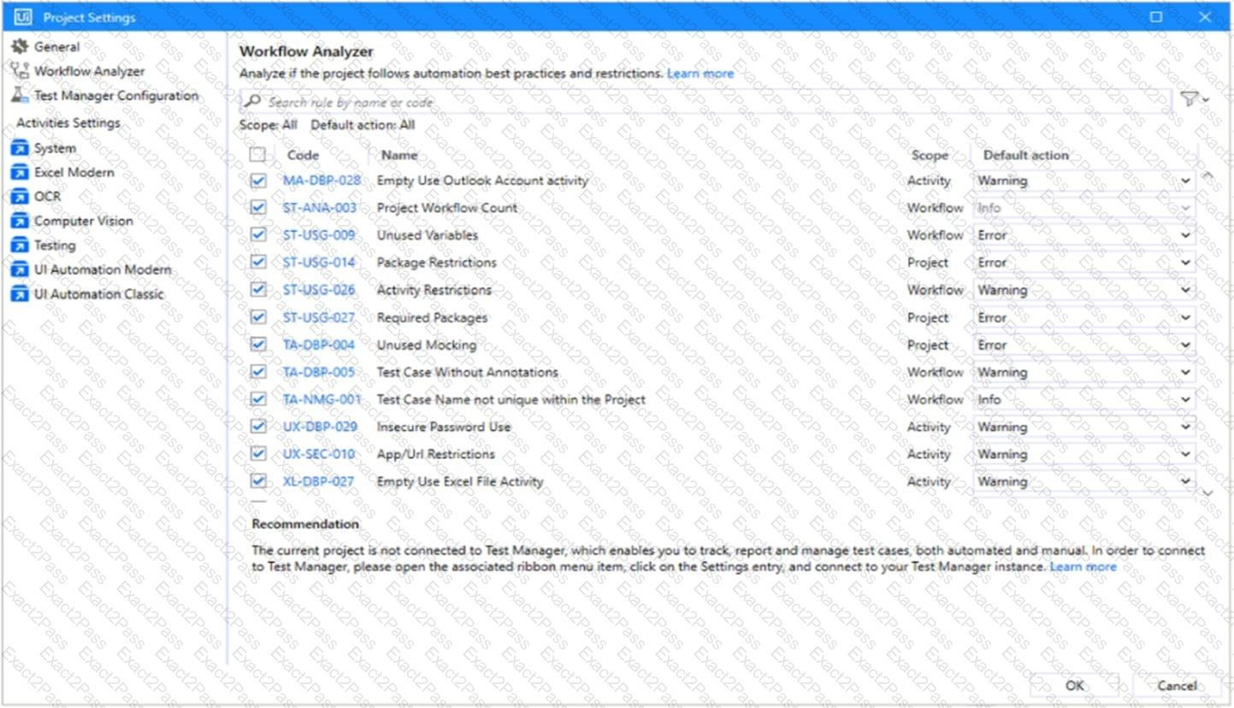Click the rule list scroll down arrow
The width and height of the screenshot is (1234, 708).
point(1207,492)
